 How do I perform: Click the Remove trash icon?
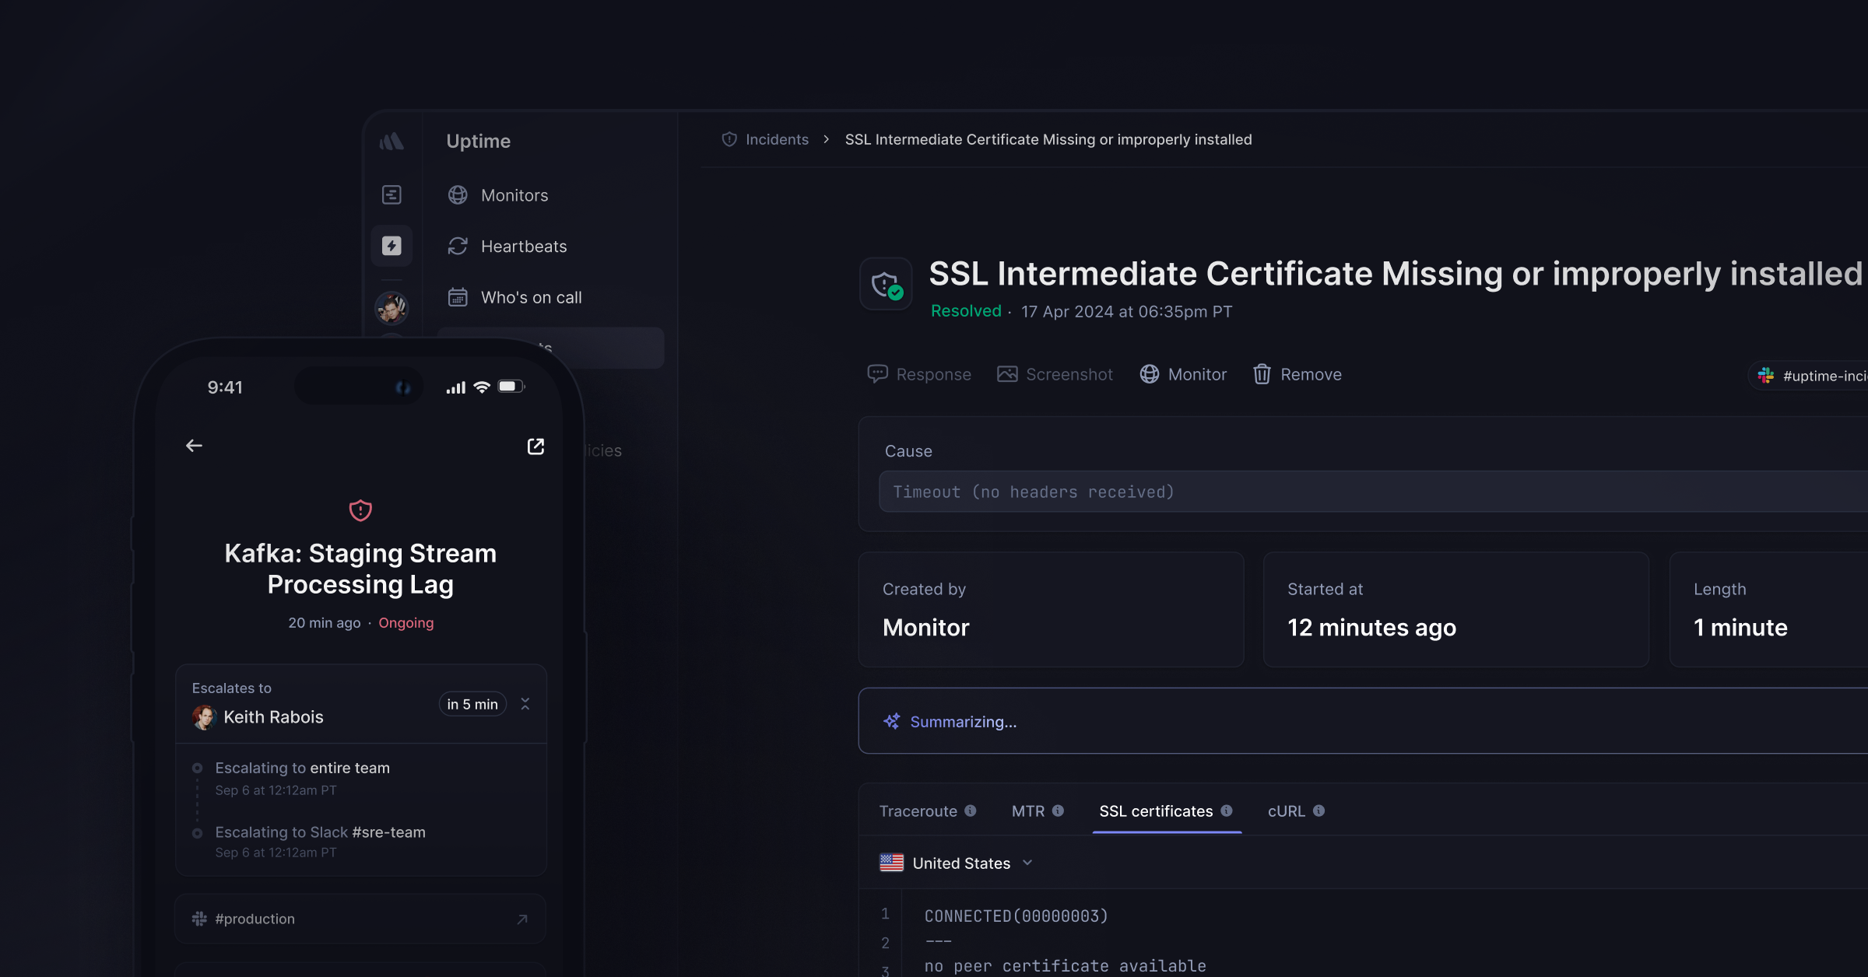[x=1262, y=374]
